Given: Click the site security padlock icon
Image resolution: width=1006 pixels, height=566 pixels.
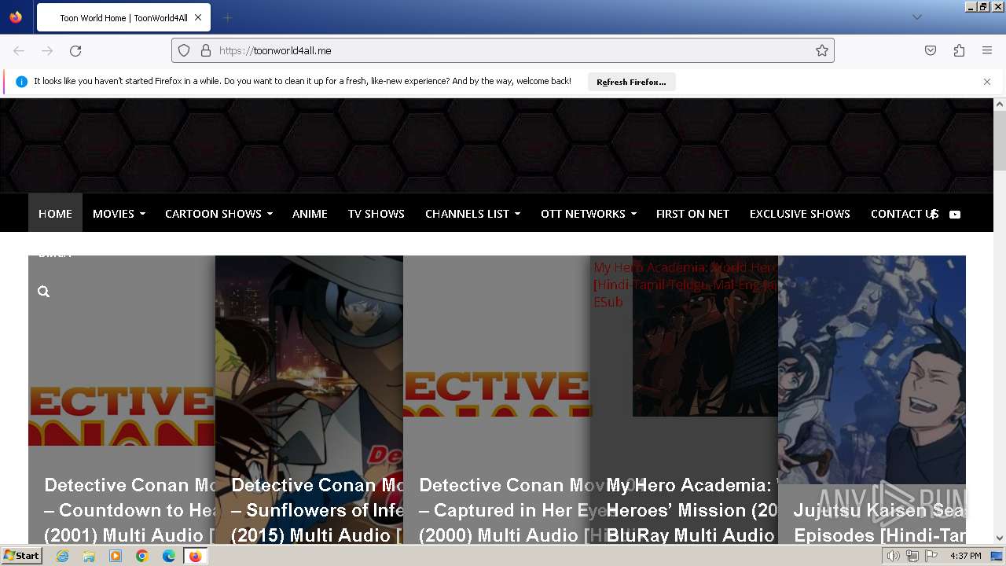Looking at the screenshot, I should 206,50.
